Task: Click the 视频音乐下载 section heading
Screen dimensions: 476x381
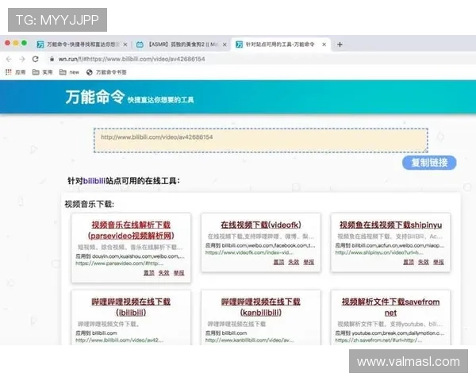Action: (89, 204)
